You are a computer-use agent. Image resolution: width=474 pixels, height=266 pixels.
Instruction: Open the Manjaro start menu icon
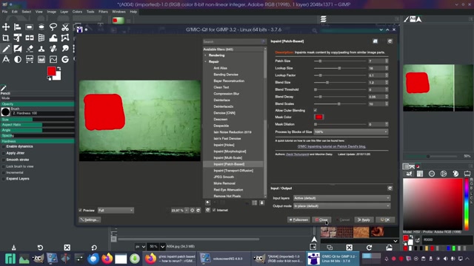click(10, 259)
